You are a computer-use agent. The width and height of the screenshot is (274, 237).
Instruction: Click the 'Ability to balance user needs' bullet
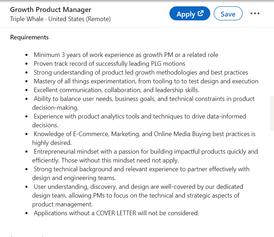[144, 99]
